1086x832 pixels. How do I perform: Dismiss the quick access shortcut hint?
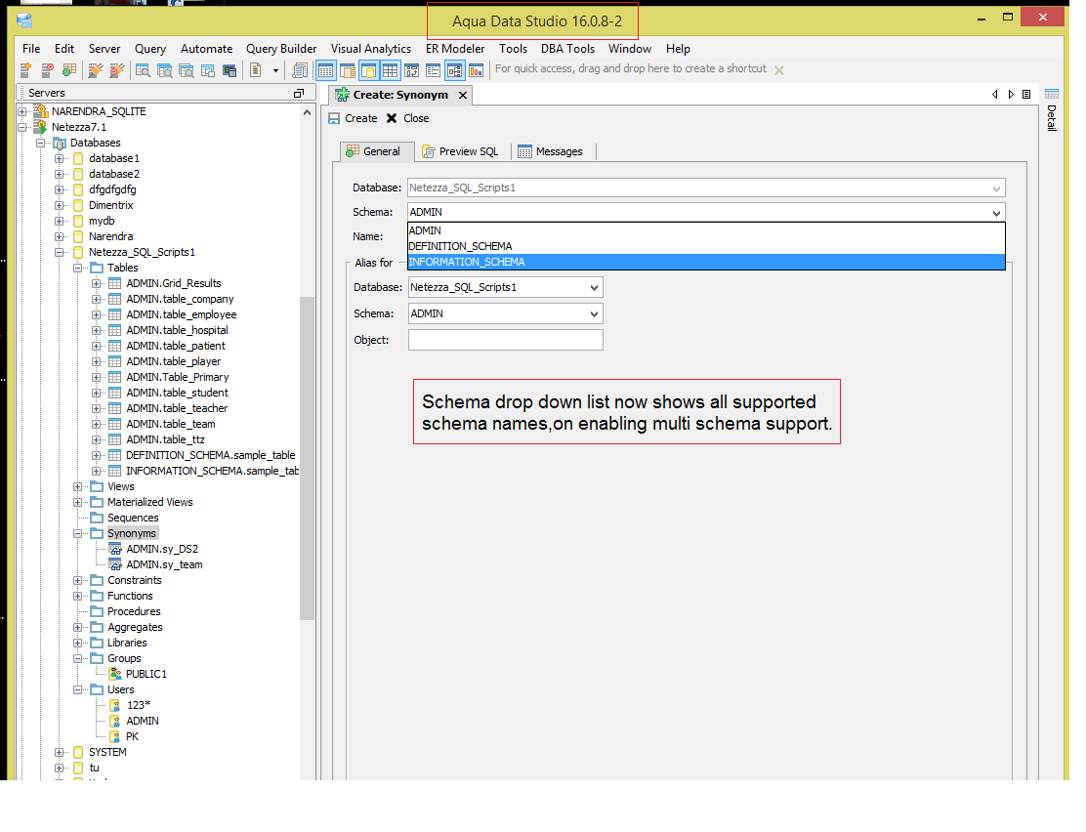coord(779,70)
